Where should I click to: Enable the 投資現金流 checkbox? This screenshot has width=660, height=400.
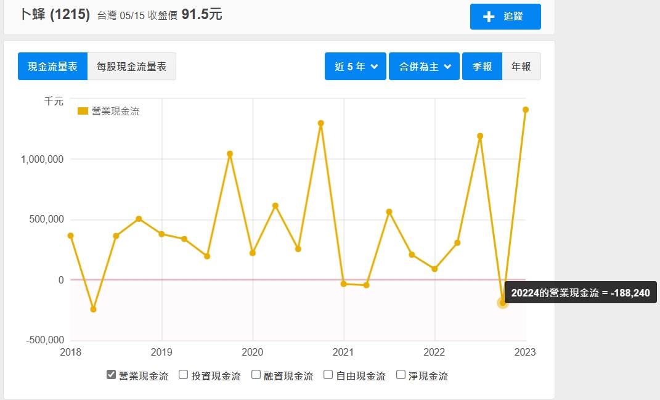click(x=183, y=374)
